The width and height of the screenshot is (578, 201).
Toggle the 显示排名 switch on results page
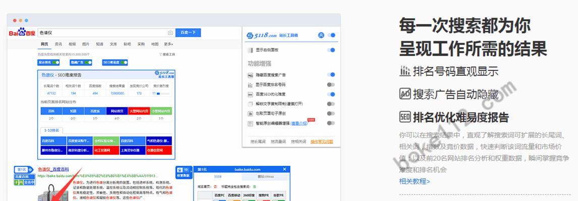pyautogui.click(x=55, y=62)
